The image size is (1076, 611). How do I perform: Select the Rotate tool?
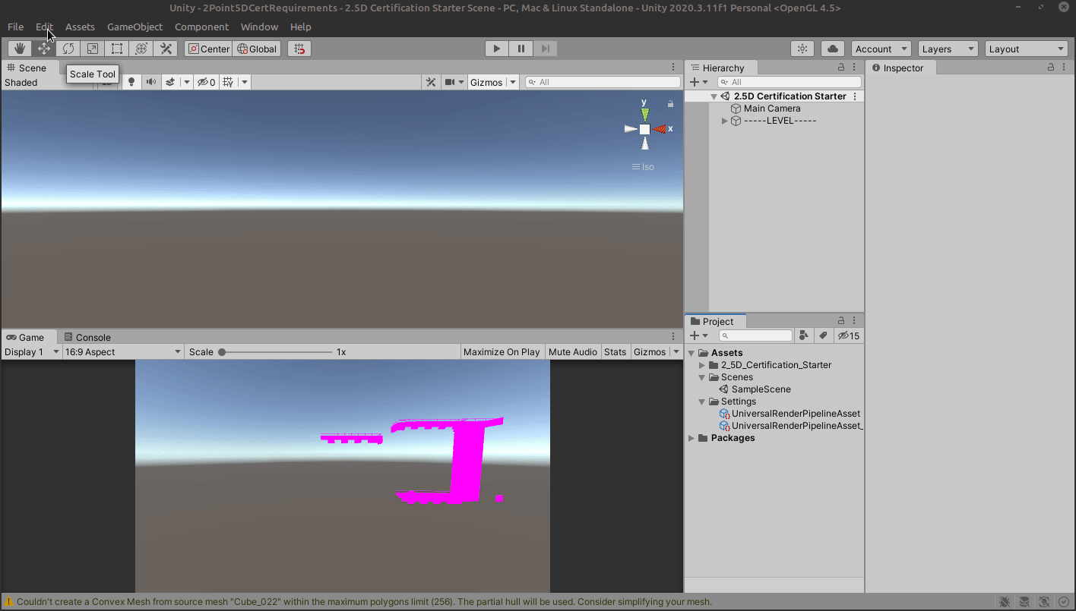[x=68, y=49]
